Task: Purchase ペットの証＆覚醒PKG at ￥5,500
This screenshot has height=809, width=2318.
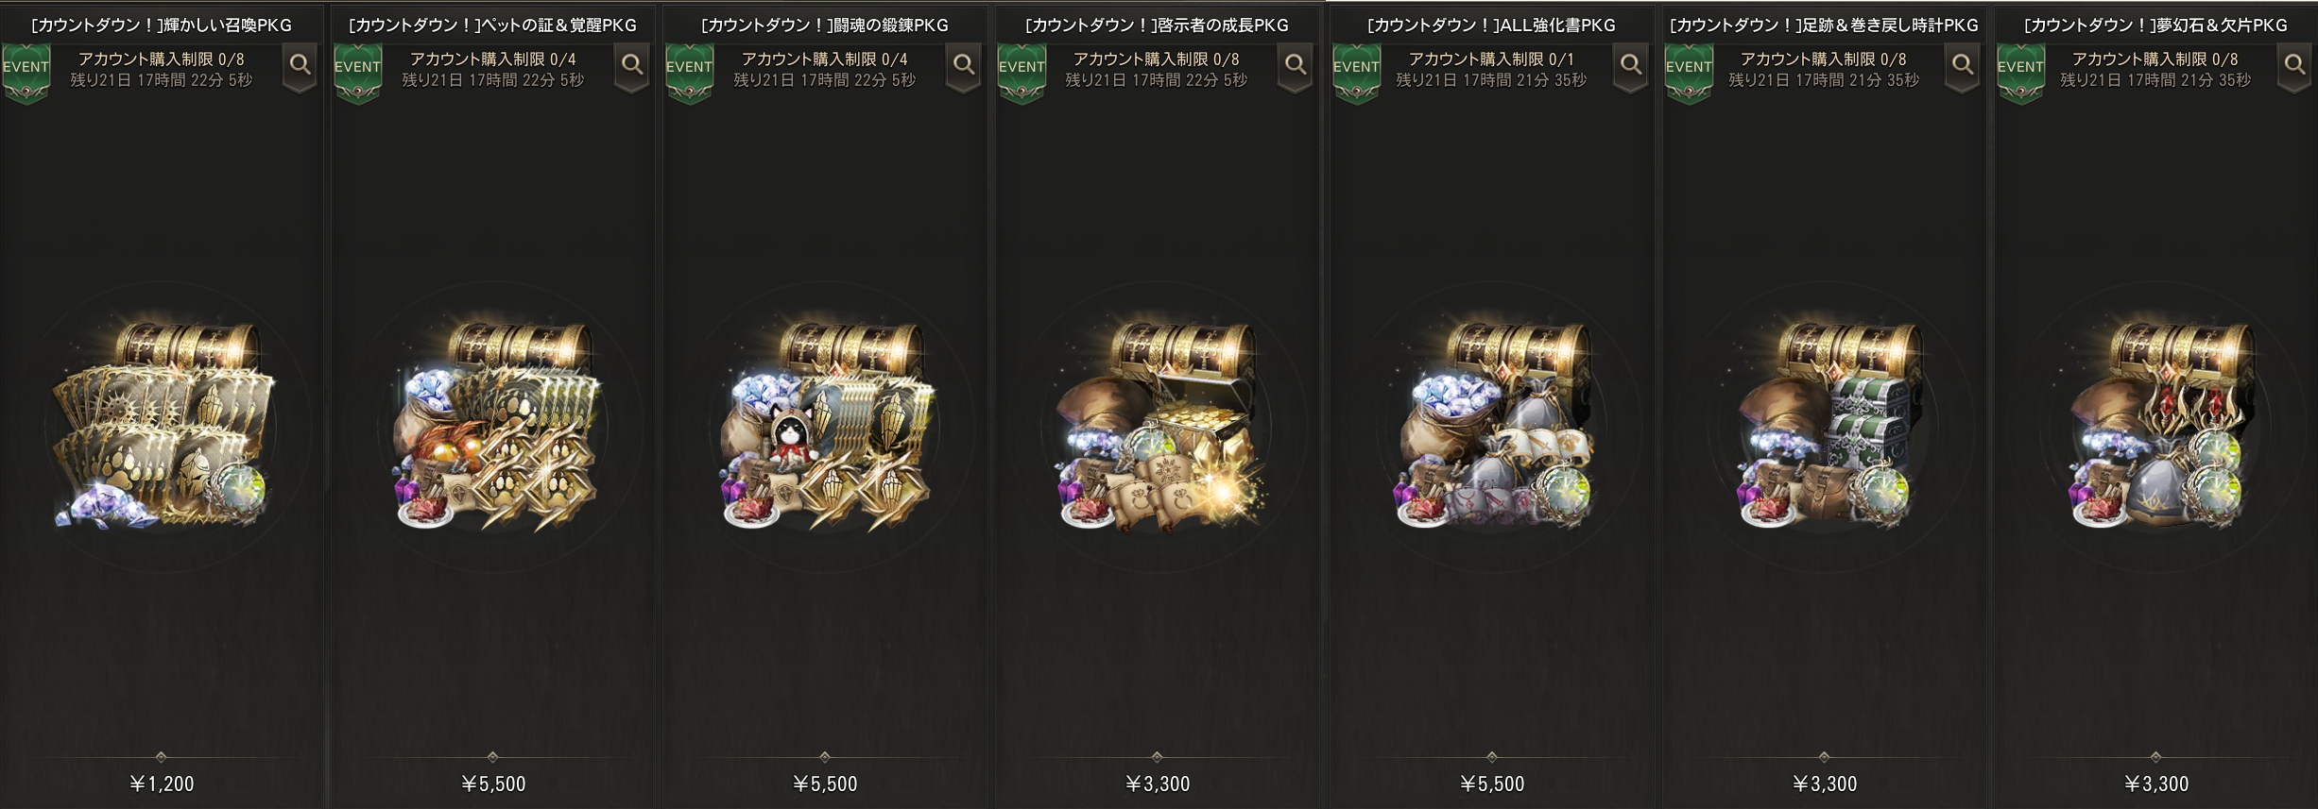Action: click(x=493, y=784)
